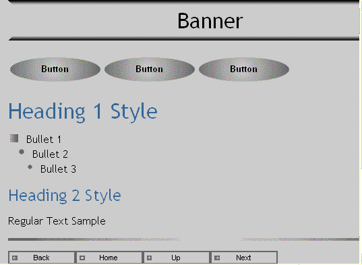This screenshot has width=362, height=265.
Task: Click the Heading 2 Style text
Action: pos(65,196)
